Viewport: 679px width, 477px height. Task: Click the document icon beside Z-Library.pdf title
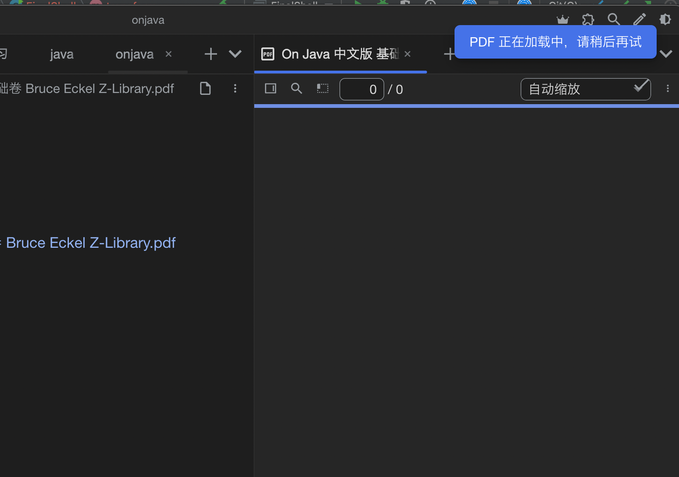(x=205, y=88)
